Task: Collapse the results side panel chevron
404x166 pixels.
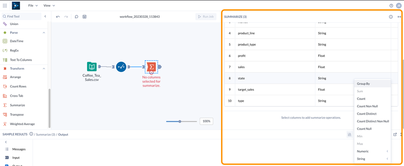Action: 6,142
